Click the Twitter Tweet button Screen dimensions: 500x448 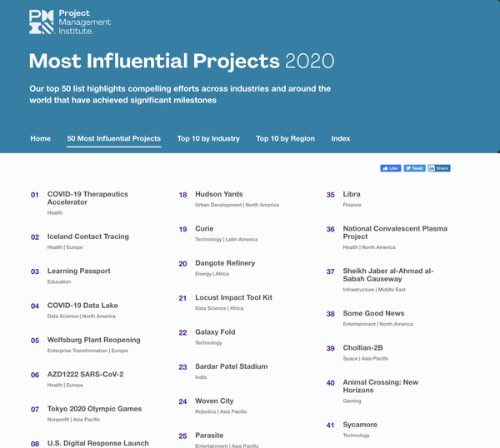coord(414,168)
